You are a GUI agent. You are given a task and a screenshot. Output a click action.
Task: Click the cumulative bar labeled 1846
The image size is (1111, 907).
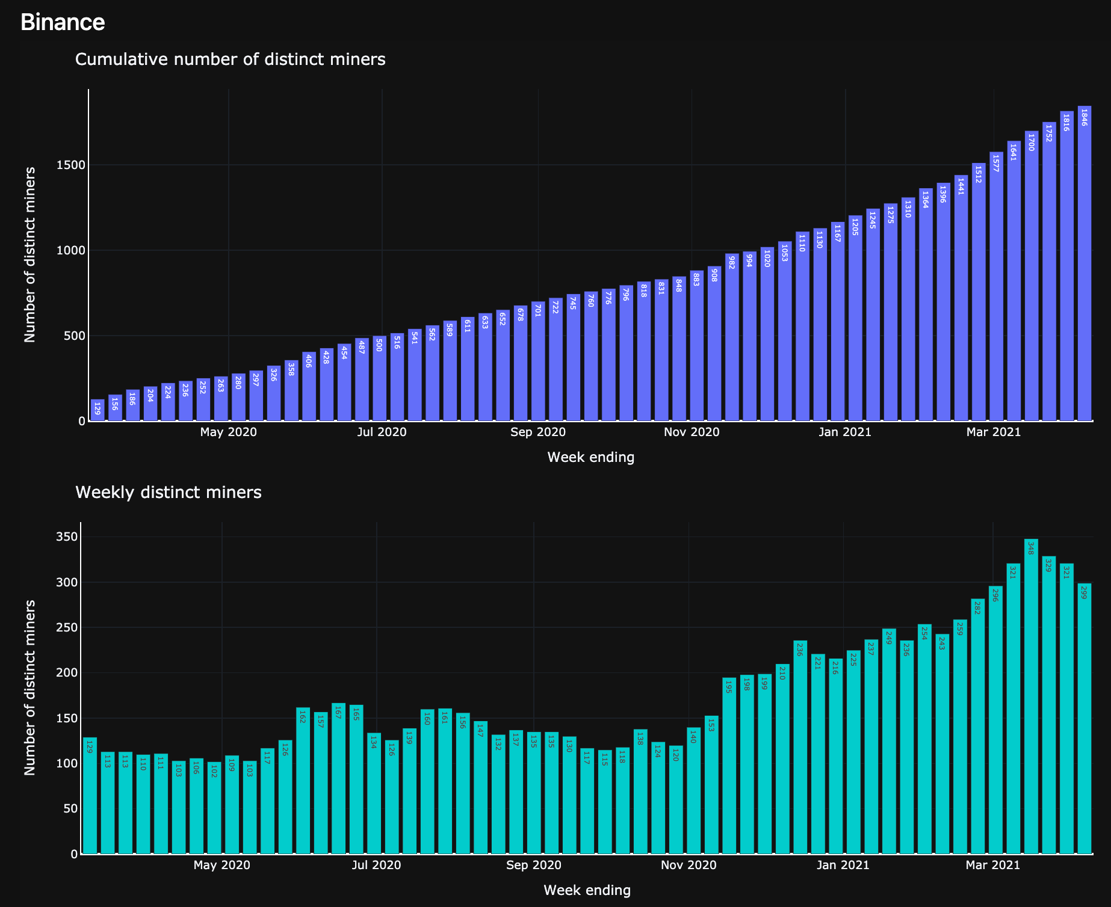(x=1085, y=263)
